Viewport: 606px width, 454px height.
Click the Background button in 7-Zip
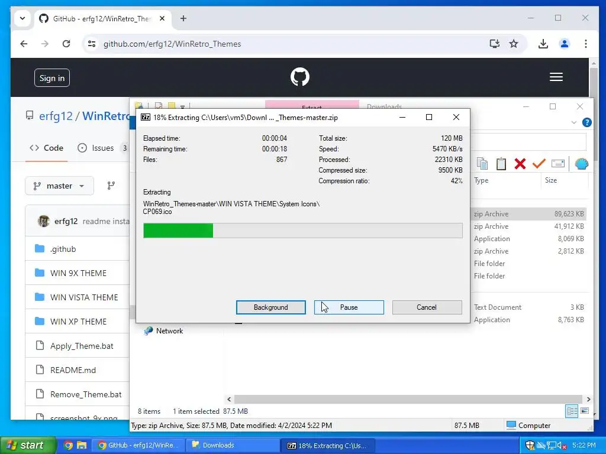point(271,307)
